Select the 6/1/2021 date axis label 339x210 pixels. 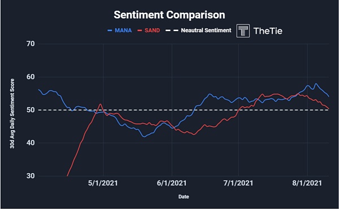pos(172,183)
